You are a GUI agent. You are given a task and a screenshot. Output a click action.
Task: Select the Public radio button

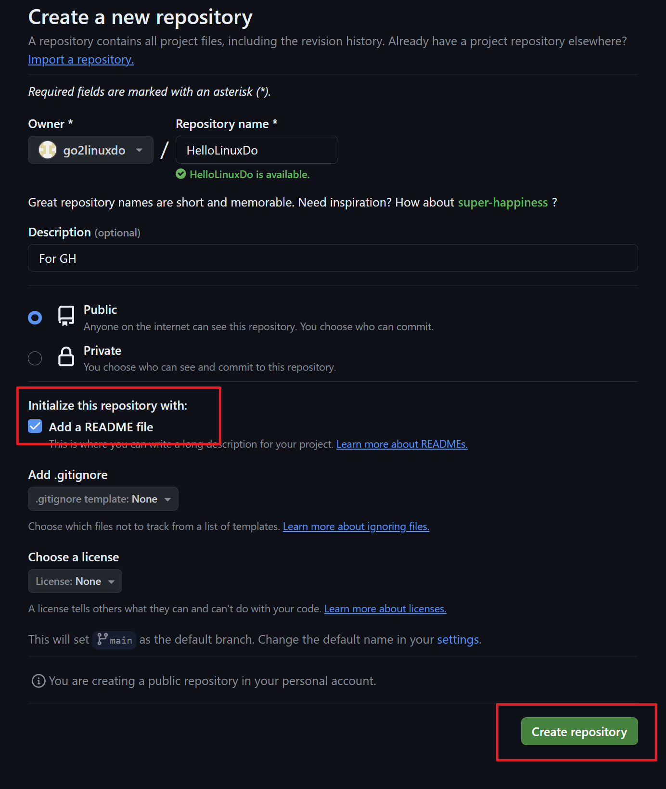35,318
